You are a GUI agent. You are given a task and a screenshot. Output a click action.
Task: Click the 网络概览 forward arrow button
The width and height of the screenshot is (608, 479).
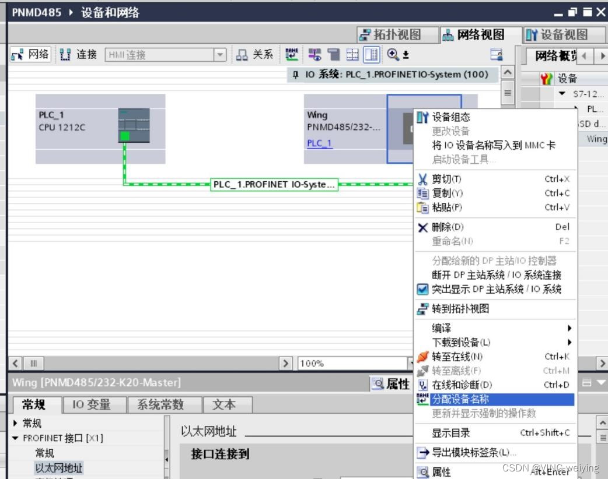[x=603, y=56]
